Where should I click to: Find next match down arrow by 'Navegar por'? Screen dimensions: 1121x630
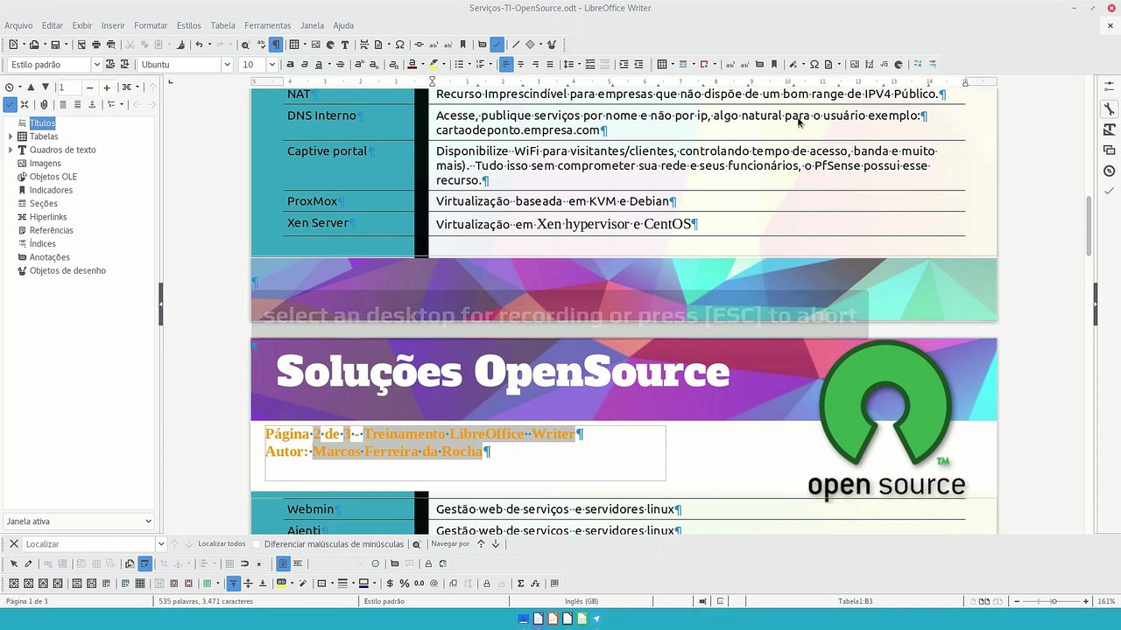(496, 544)
